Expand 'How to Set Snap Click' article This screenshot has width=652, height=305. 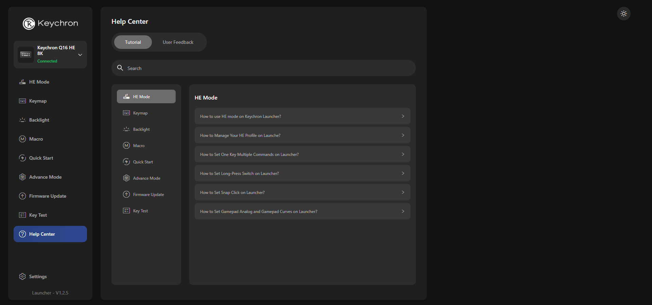pyautogui.click(x=302, y=193)
